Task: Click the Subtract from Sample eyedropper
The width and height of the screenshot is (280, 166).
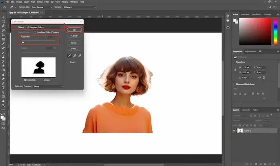Action: pos(79,56)
